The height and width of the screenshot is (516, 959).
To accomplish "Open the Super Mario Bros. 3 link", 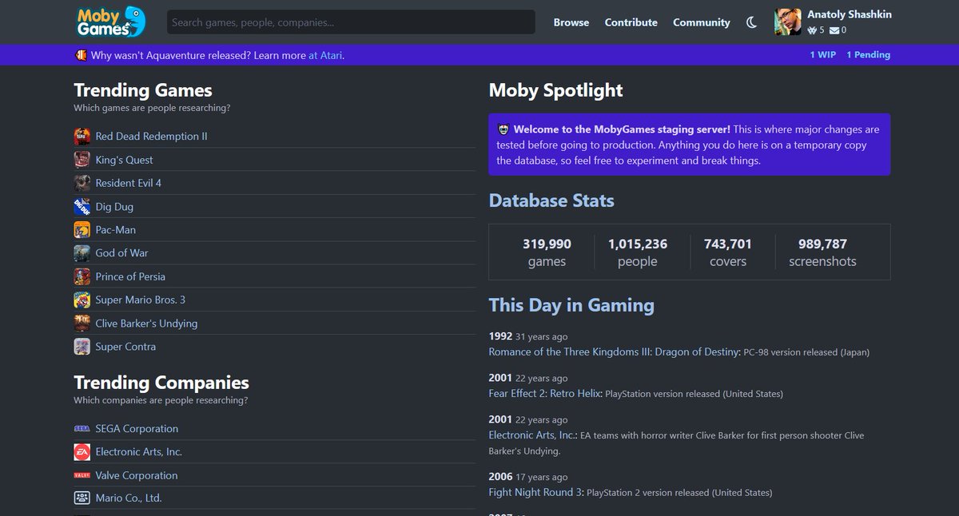I will point(141,300).
